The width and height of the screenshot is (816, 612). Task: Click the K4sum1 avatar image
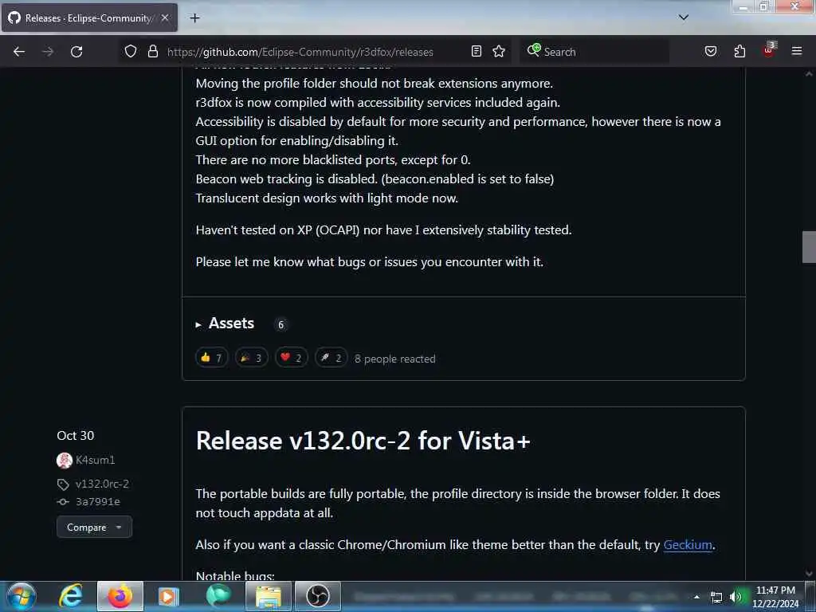coord(64,460)
